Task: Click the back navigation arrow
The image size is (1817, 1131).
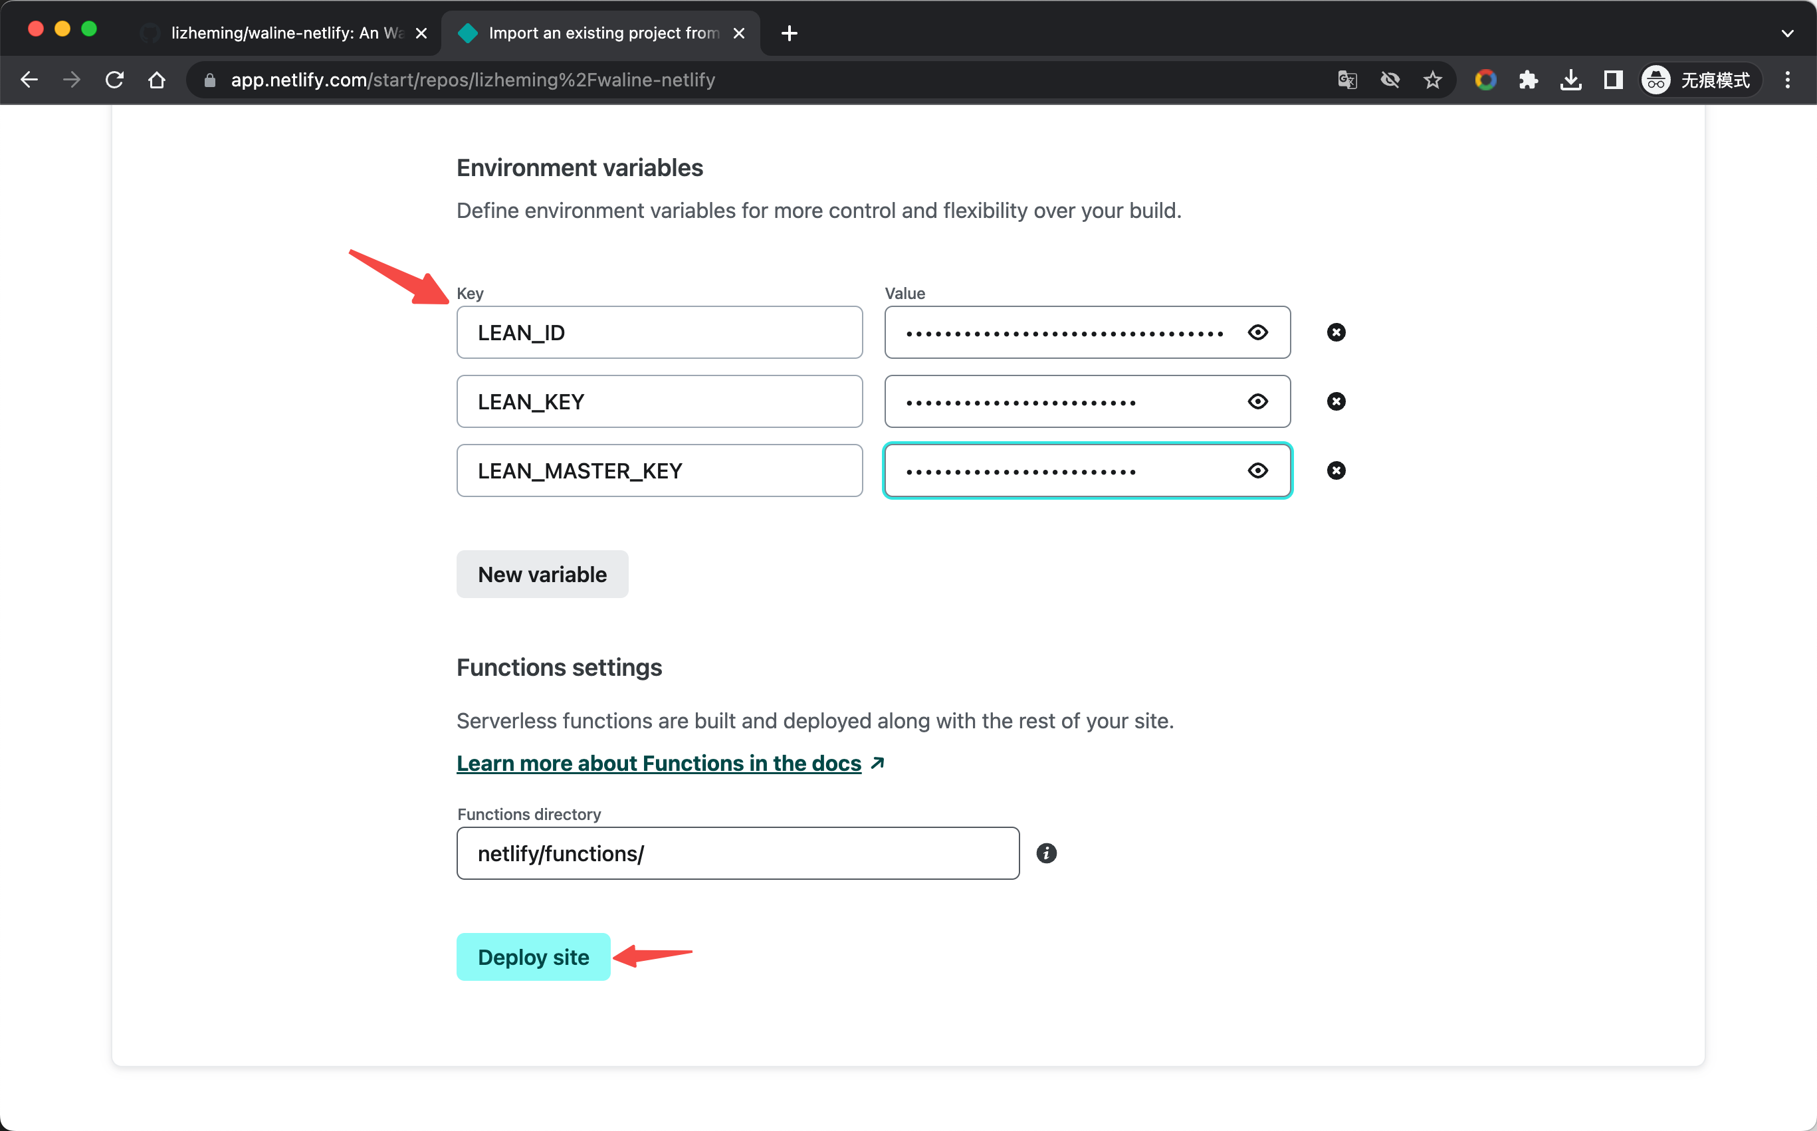Action: point(30,80)
